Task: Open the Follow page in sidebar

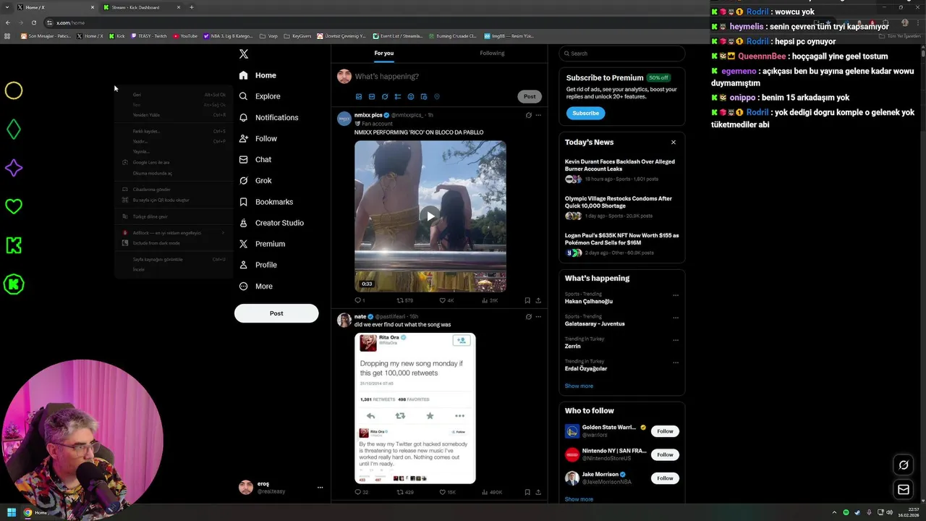Action: tap(258, 138)
